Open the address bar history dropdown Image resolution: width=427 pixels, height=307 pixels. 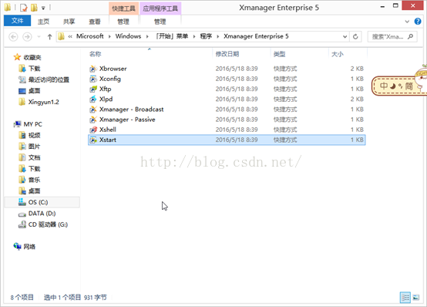point(345,36)
